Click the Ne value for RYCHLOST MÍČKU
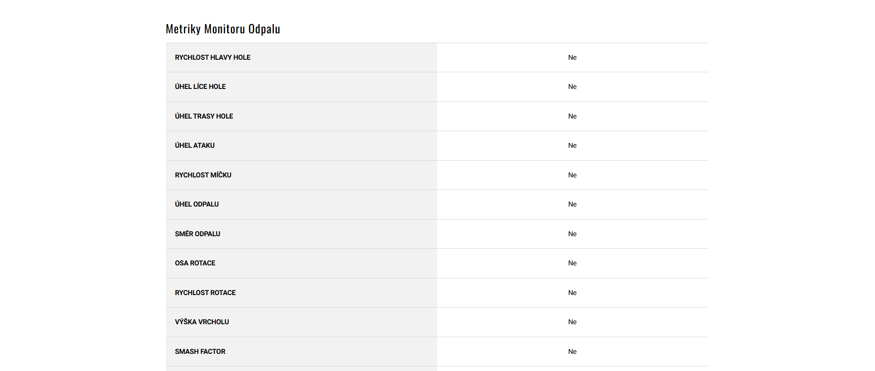This screenshot has height=371, width=875. pyautogui.click(x=572, y=175)
